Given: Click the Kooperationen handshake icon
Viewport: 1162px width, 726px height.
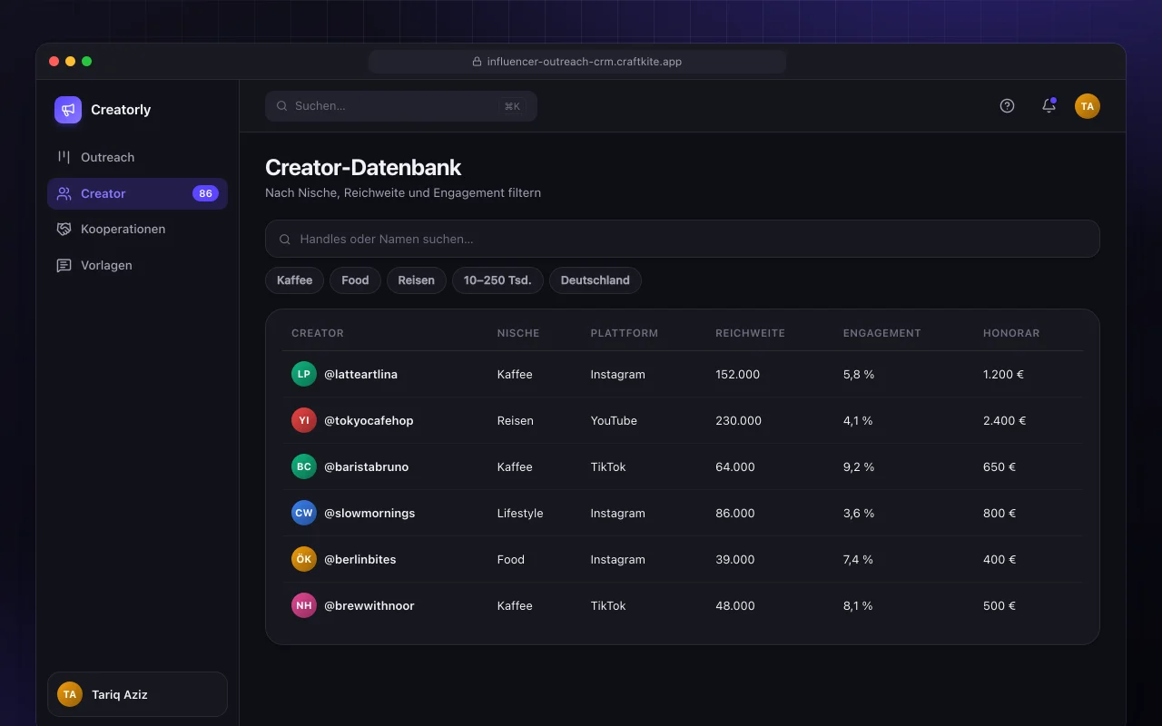Looking at the screenshot, I should [x=64, y=229].
